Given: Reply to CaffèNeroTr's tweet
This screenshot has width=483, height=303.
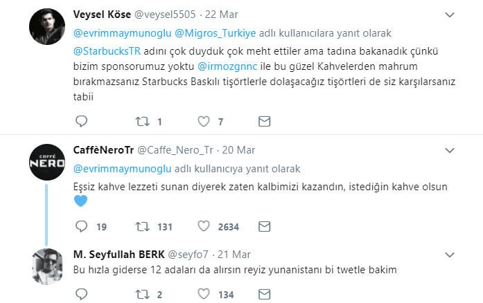Looking at the screenshot, I should (x=81, y=226).
